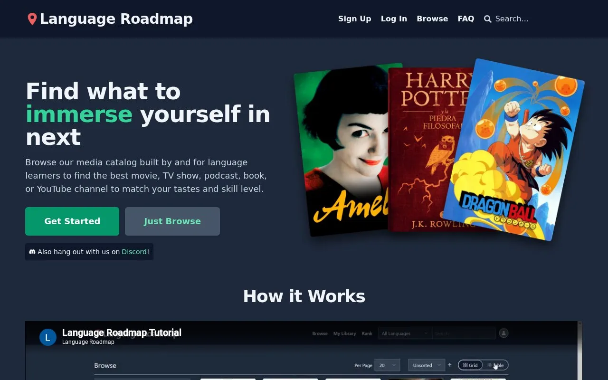Click the red map pin logo icon
Image resolution: width=608 pixels, height=380 pixels.
click(32, 19)
